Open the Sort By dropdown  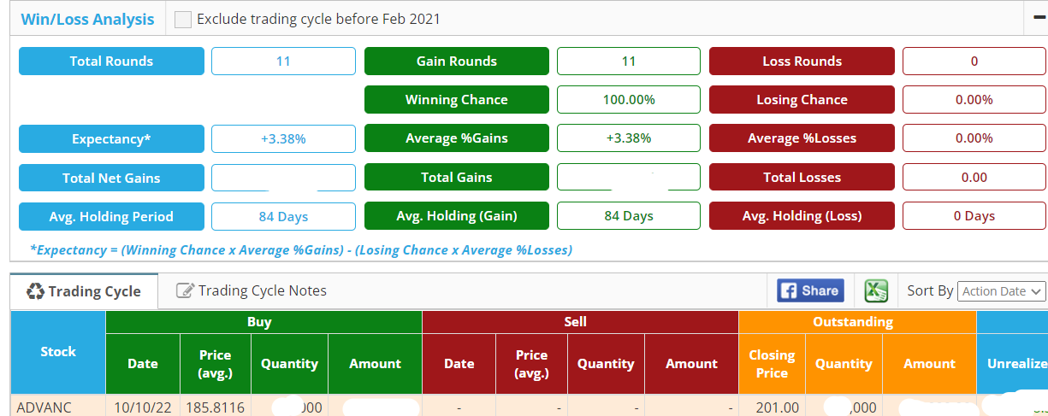(1002, 291)
